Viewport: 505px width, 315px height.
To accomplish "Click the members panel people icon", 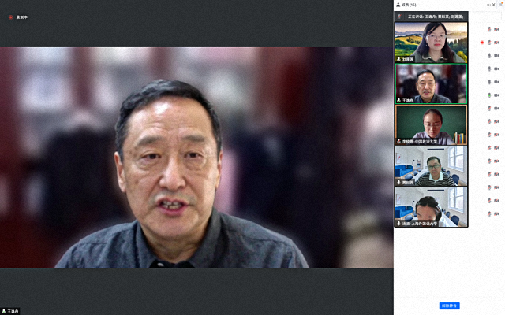I will tap(398, 4).
